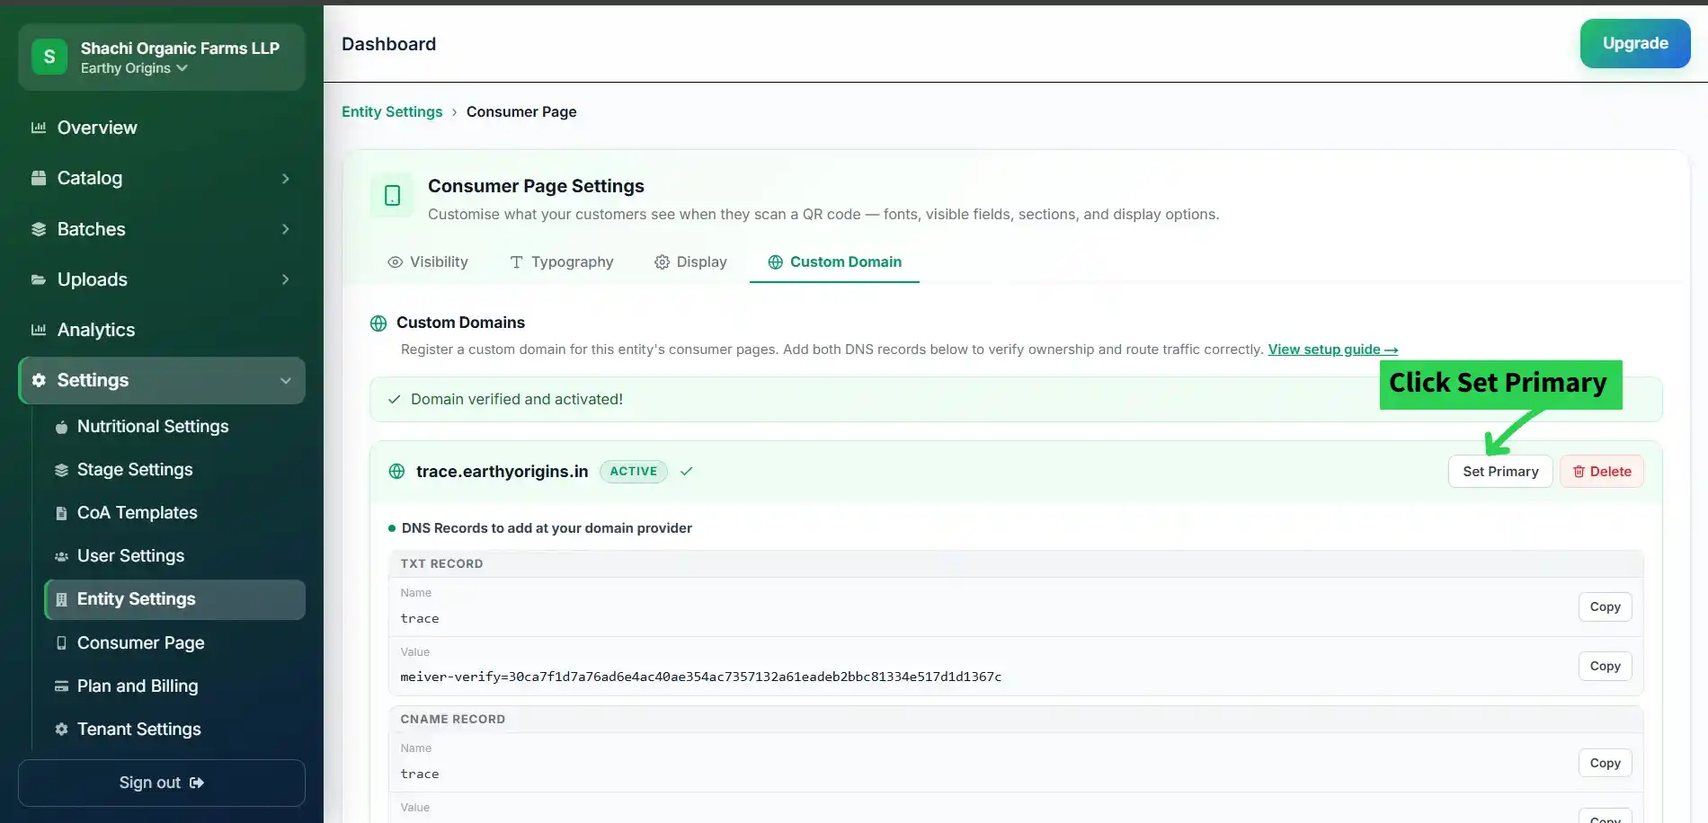The width and height of the screenshot is (1708, 823).
Task: Open the Earthy Origins entity dropdown
Action: coord(134,68)
